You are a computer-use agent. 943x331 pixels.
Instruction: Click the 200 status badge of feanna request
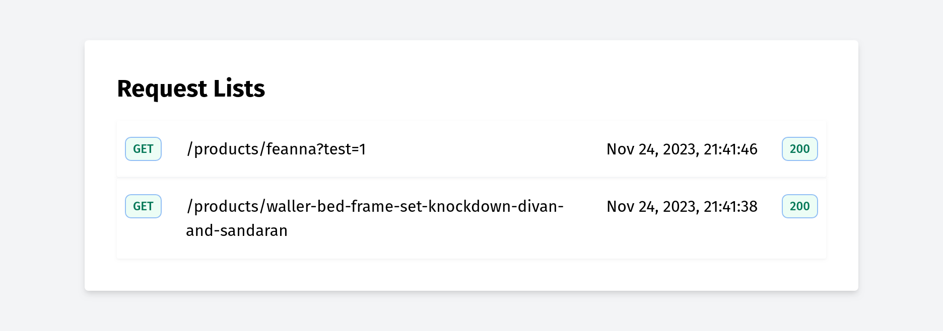799,149
